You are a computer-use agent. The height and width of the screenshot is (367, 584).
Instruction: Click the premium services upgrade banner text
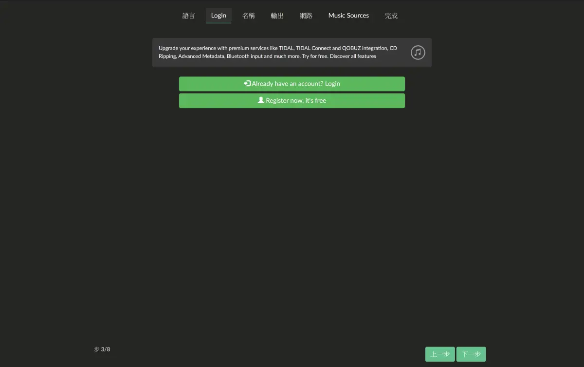pyautogui.click(x=278, y=52)
